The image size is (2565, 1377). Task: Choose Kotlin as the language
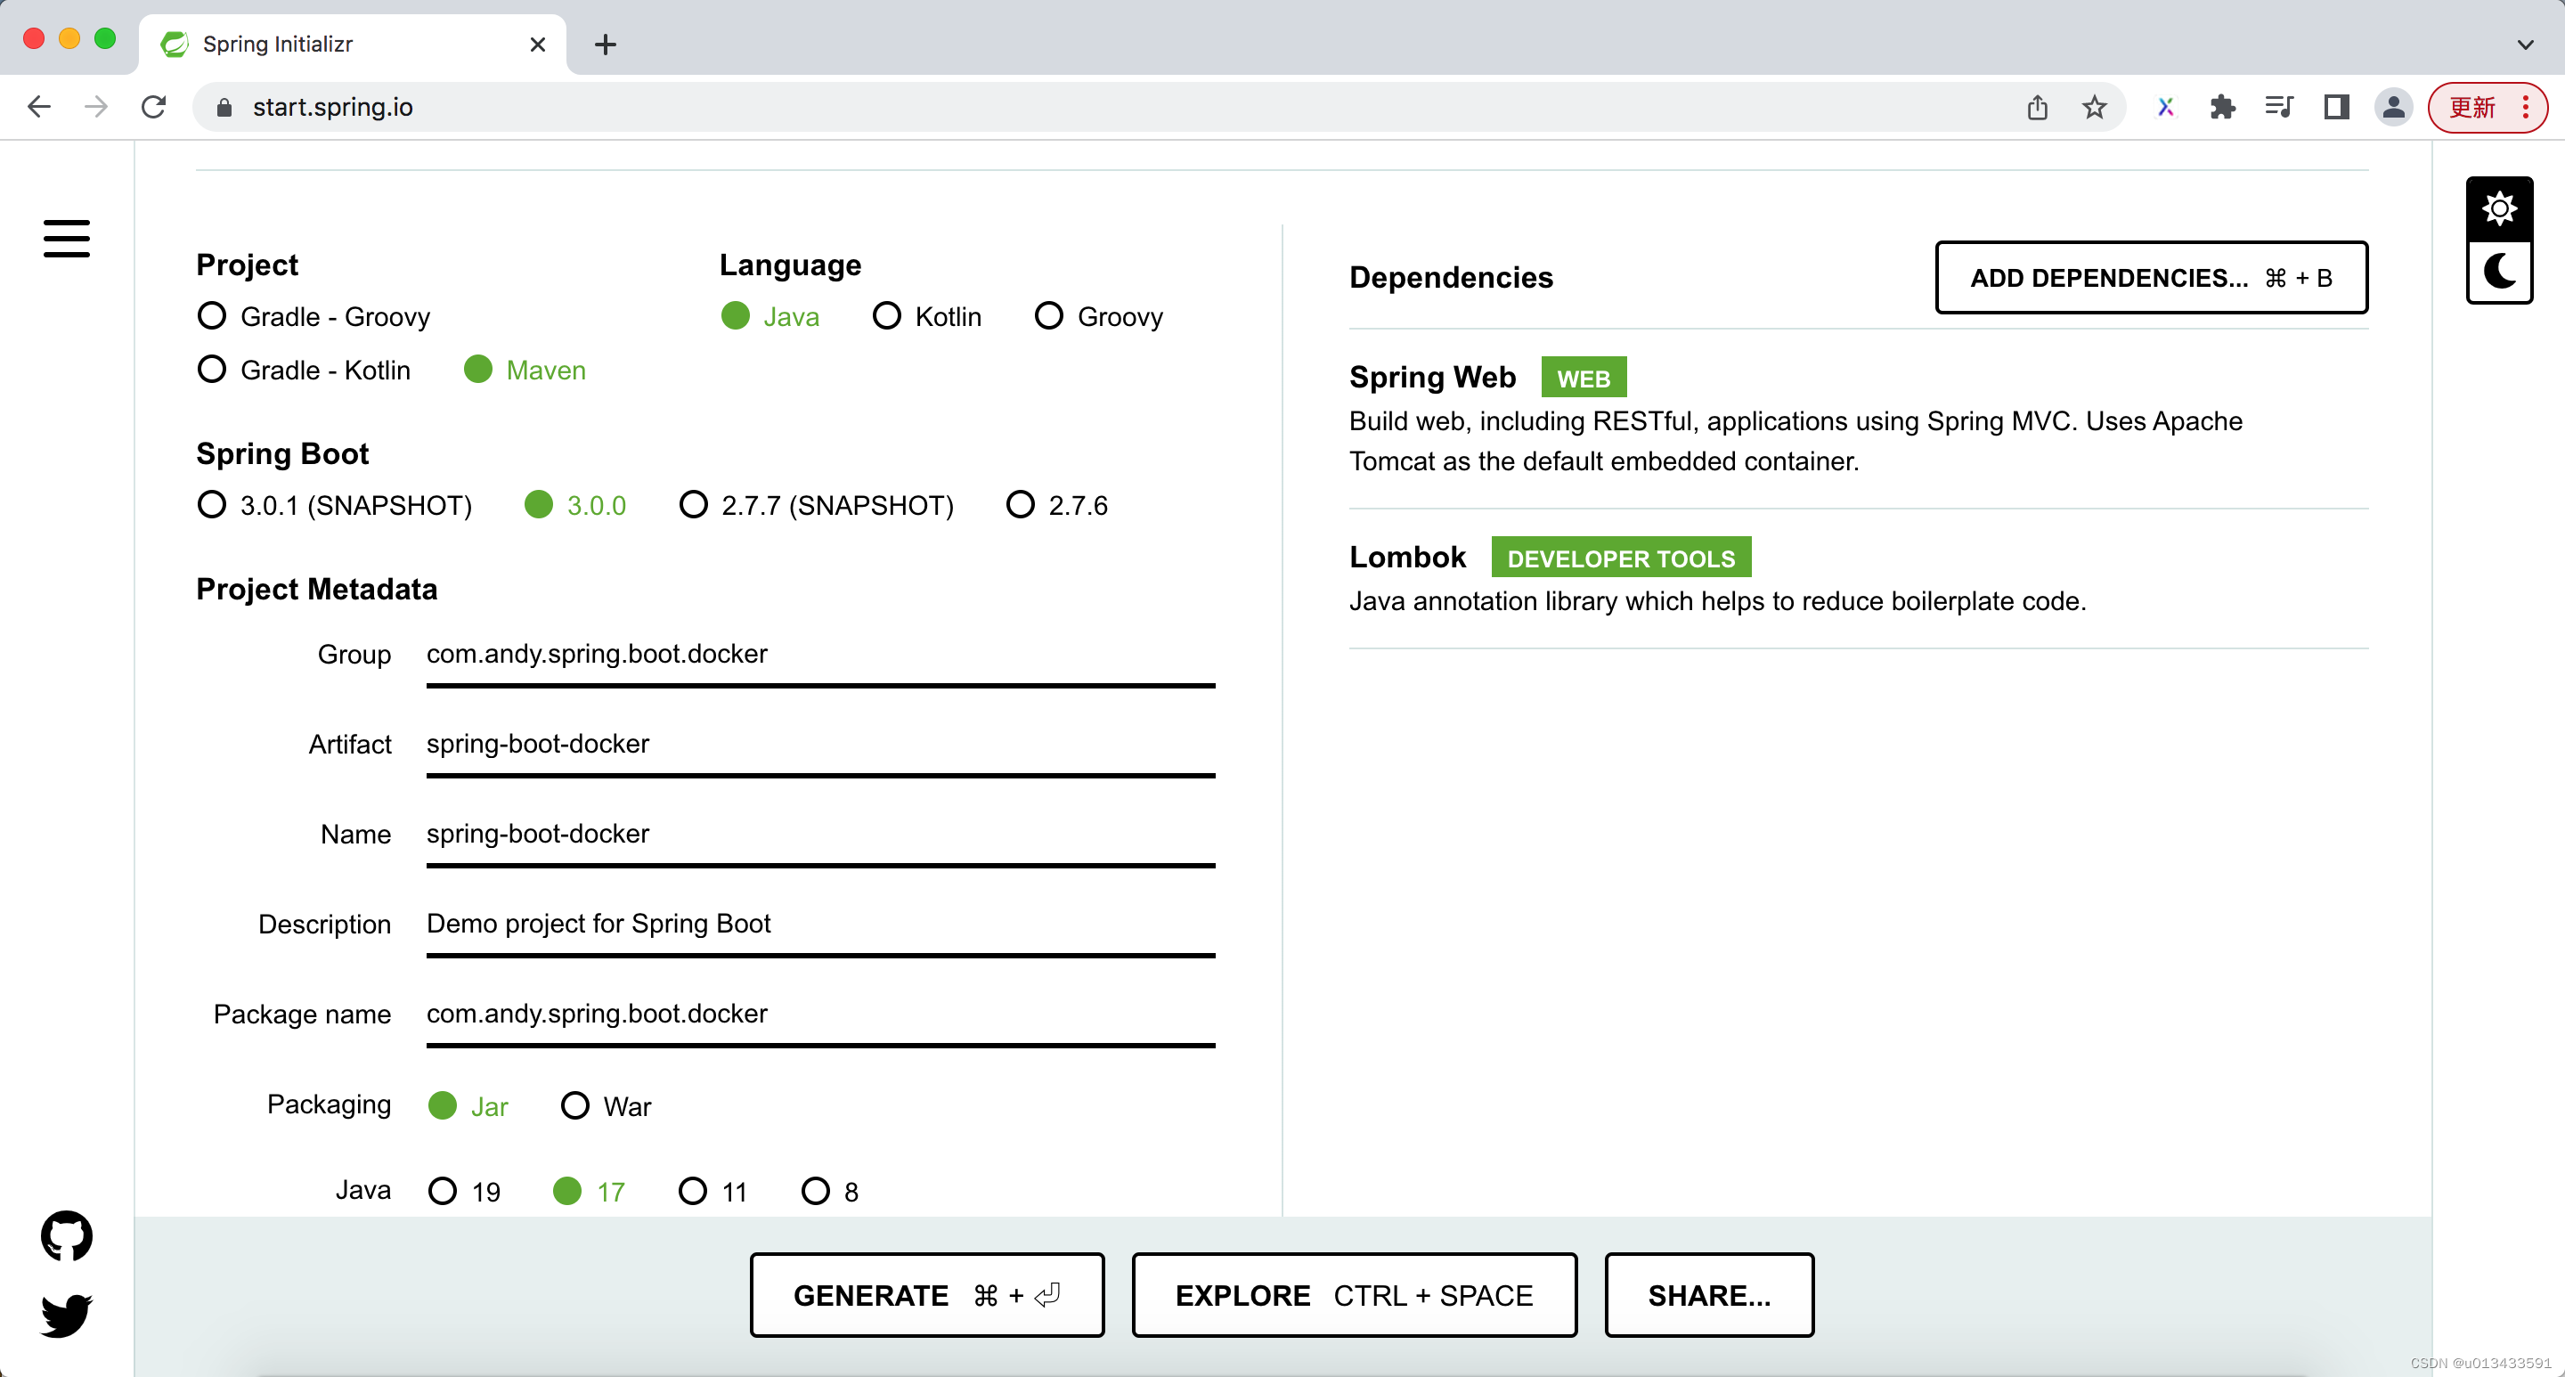(x=927, y=316)
